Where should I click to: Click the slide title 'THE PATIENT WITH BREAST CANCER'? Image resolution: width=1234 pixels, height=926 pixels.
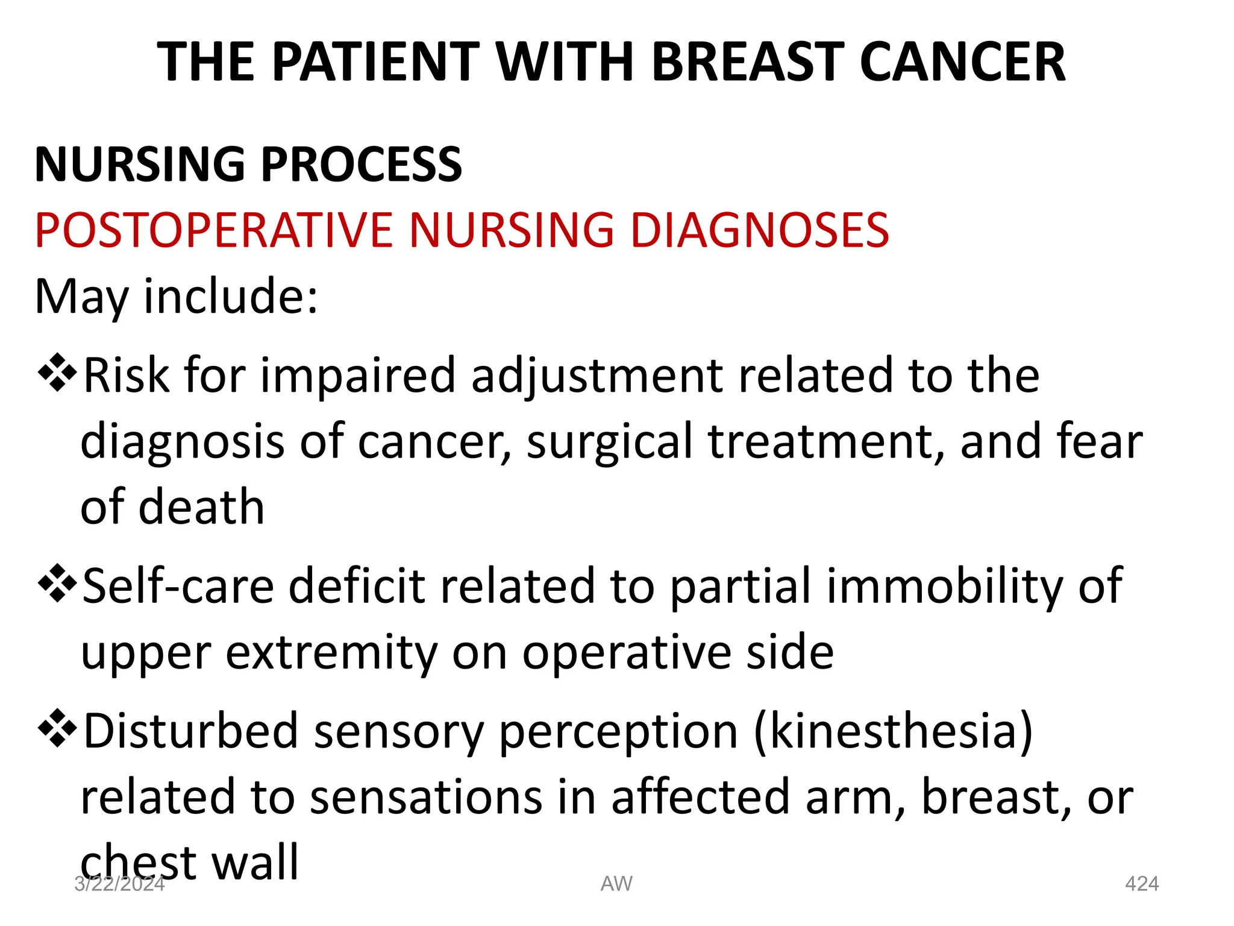611,61
